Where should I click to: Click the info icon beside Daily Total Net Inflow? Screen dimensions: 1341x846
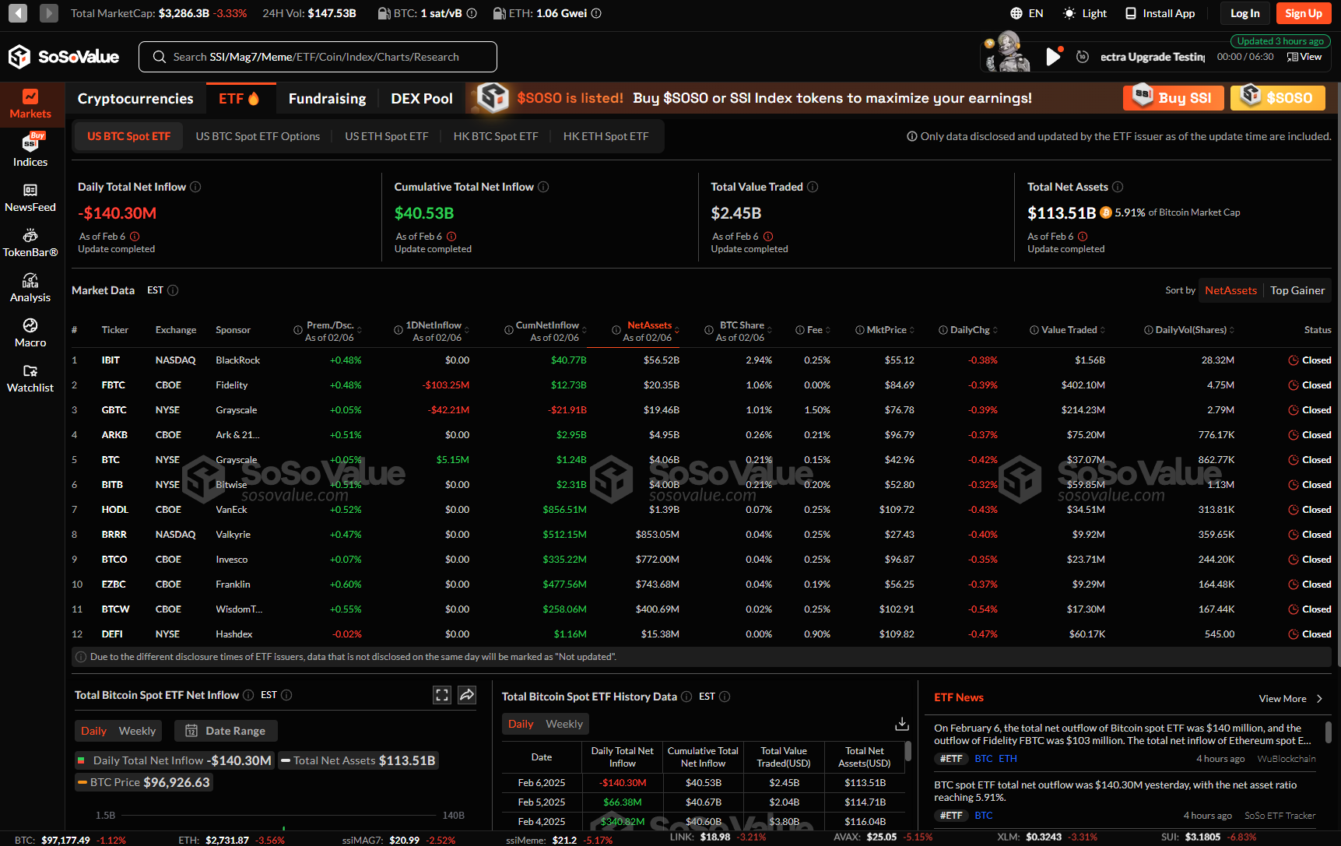(x=195, y=187)
